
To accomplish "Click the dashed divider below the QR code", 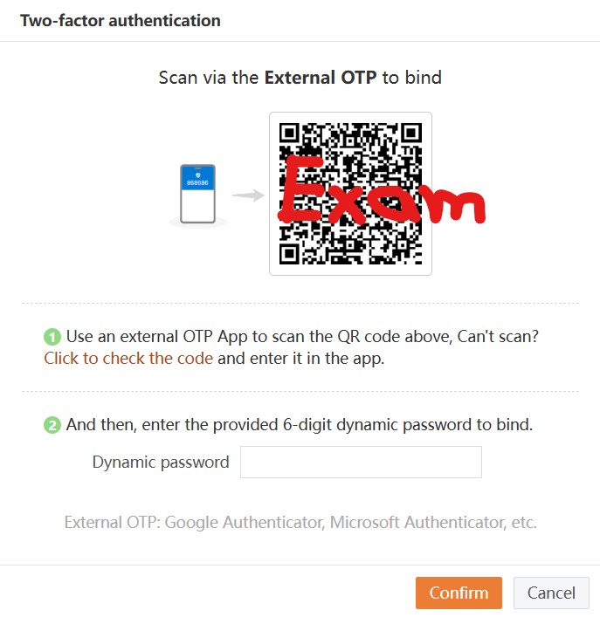I will point(300,304).
